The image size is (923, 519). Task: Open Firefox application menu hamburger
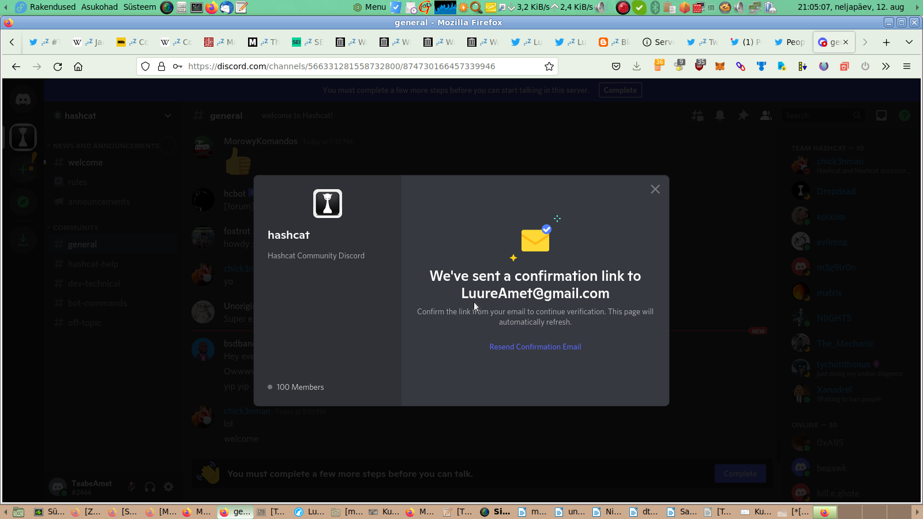coord(907,66)
